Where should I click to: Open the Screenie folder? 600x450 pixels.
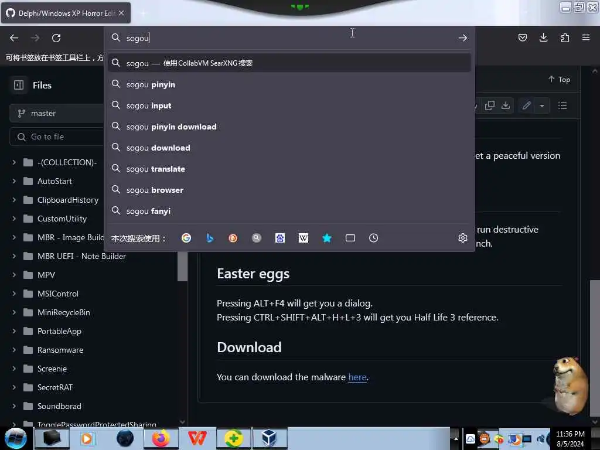52,369
